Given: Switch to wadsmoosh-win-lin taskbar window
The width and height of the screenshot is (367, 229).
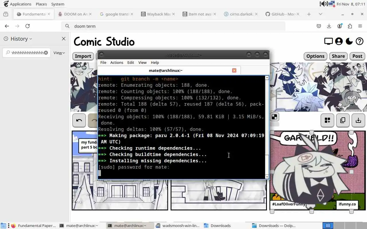Looking at the screenshot, I should point(178,226).
